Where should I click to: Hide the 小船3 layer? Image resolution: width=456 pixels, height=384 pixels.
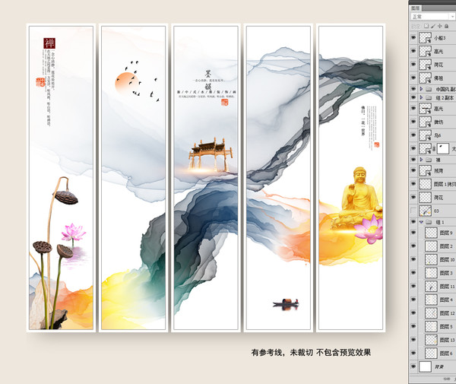[413, 38]
